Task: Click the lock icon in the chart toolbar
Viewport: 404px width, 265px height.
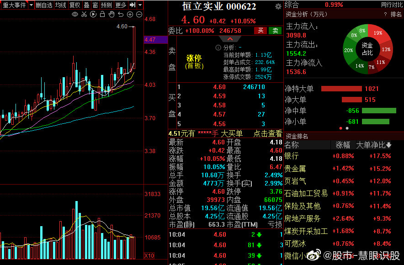Action: point(102,14)
